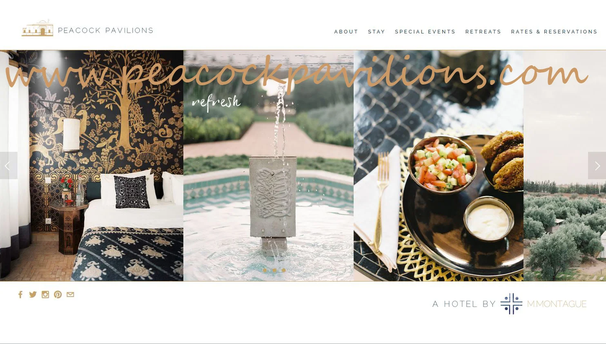
Task: Follow the M.MONTAGUE text link
Action: tap(557, 304)
